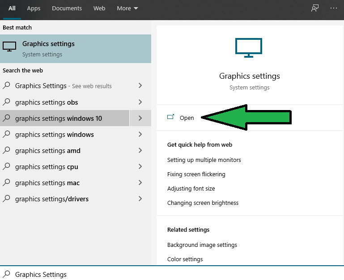Open 'Color settings' related link

coord(185,259)
